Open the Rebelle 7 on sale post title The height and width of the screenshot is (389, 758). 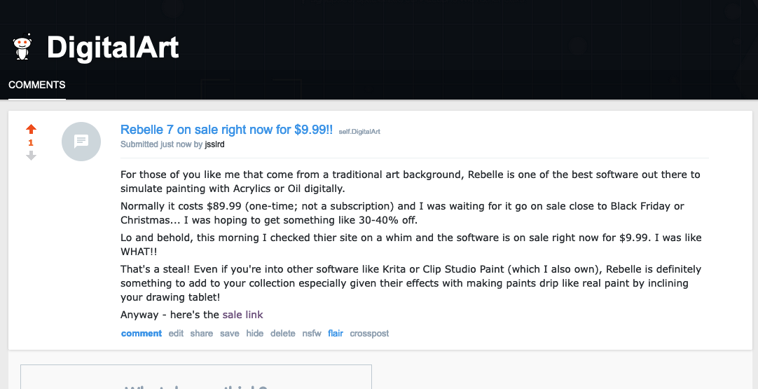coord(226,130)
